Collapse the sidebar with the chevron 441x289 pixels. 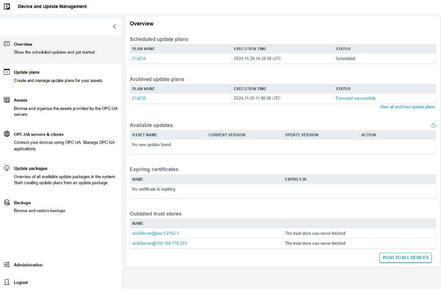pyautogui.click(x=115, y=26)
